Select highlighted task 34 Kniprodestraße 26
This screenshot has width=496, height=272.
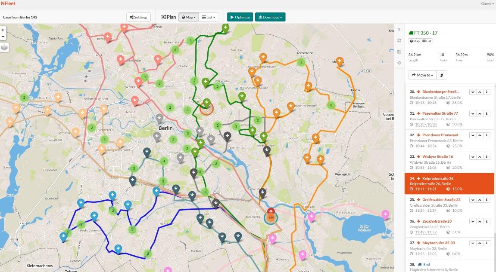449,183
